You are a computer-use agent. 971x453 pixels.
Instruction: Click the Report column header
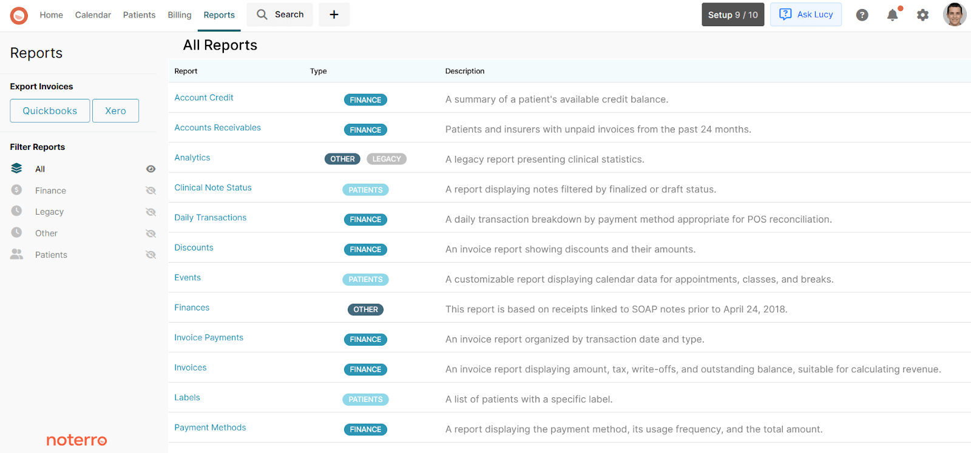click(x=186, y=71)
